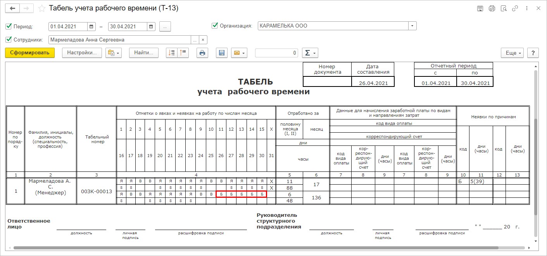
Task: Select the date cell 26.04.2021
Action: point(373,81)
